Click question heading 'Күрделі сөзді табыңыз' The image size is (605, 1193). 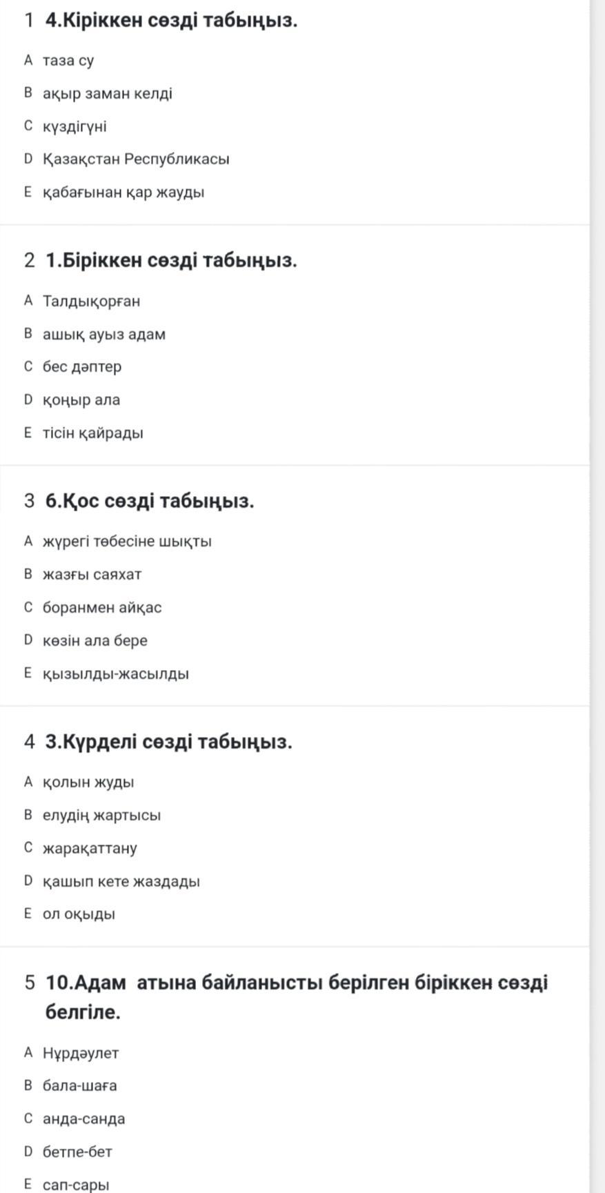point(168,742)
